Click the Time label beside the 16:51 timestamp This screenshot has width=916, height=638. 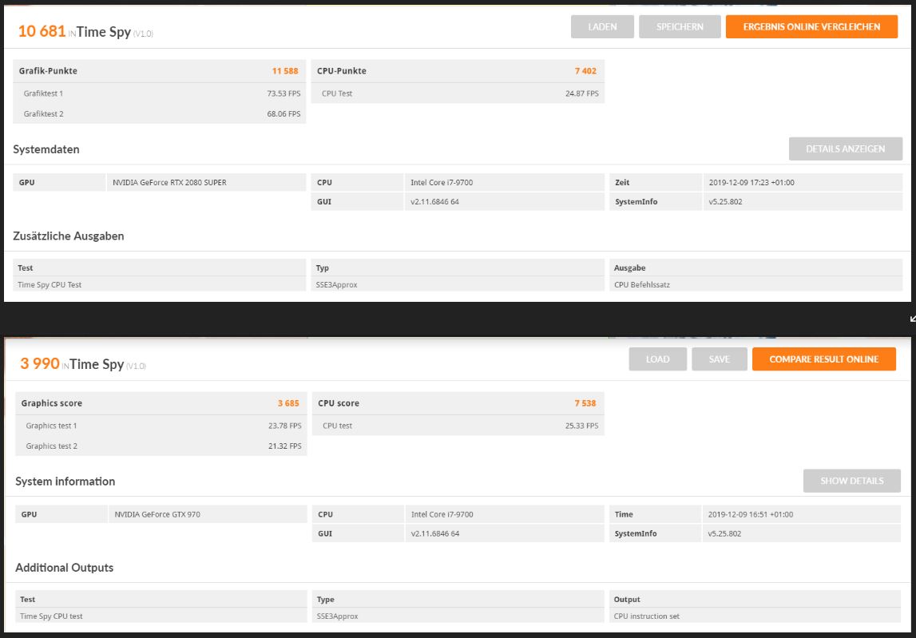click(x=624, y=515)
